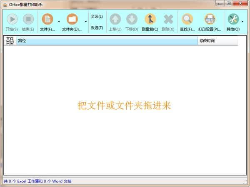Select all with 全选(L)
Viewport: 250px width, 187px height.
[97, 17]
